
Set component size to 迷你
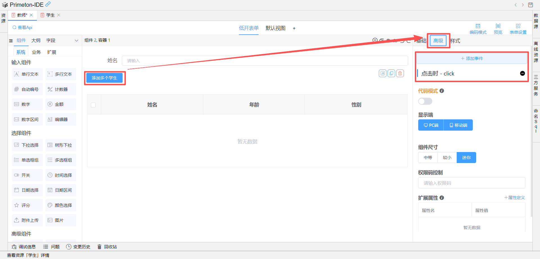(466, 158)
